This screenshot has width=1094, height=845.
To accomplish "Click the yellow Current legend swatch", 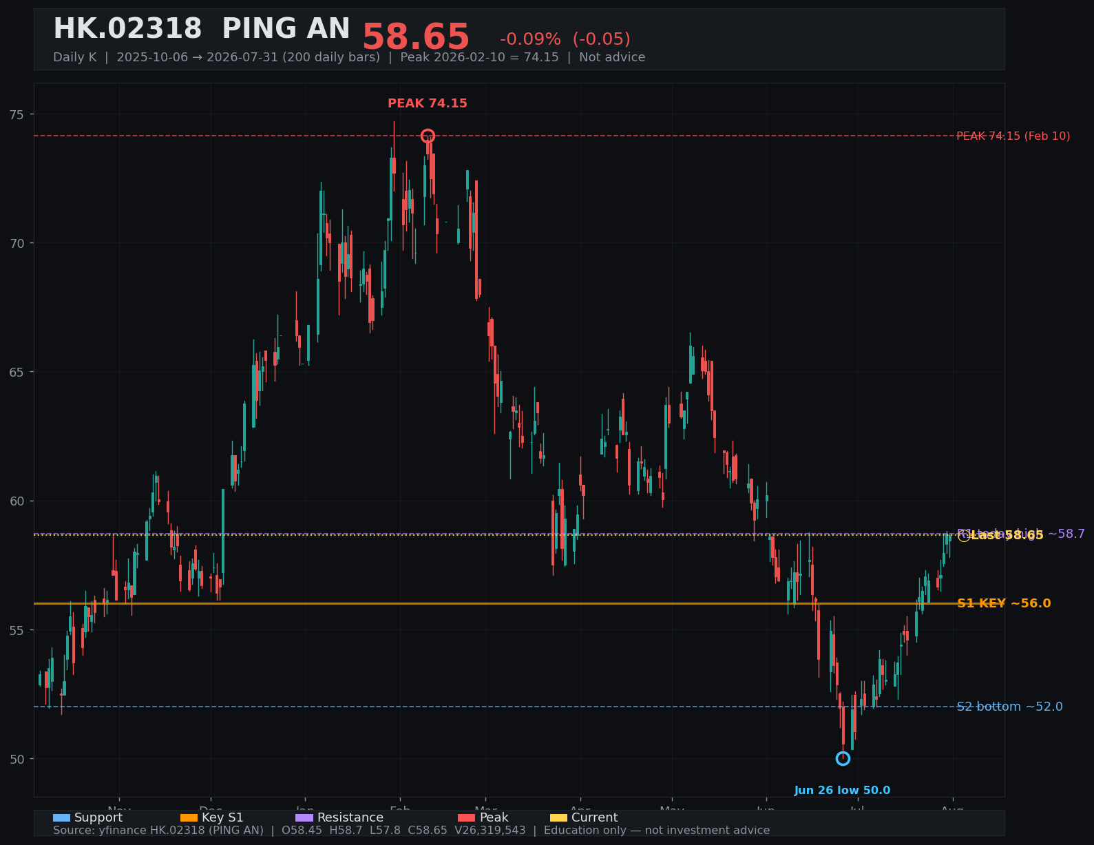I will [x=558, y=817].
